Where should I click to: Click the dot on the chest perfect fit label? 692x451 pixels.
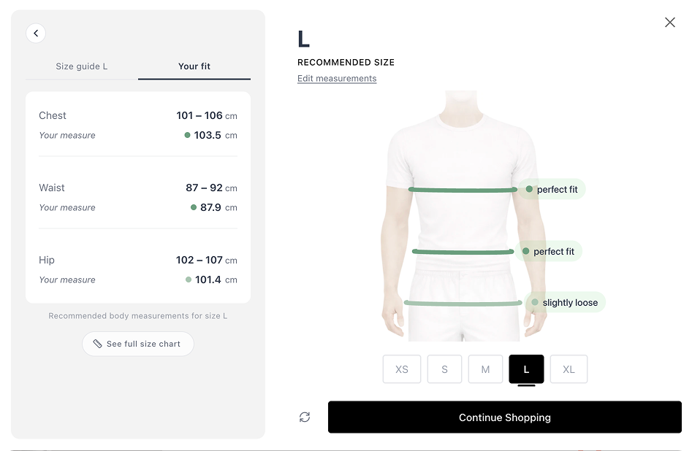tap(530, 189)
